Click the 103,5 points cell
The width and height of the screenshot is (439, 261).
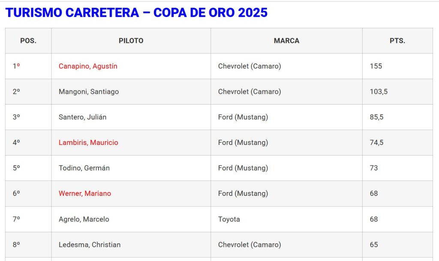379,92
